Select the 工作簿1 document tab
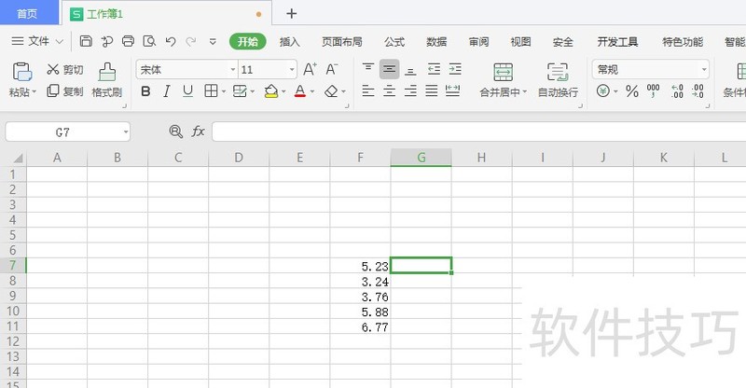746x388 pixels. pyautogui.click(x=167, y=13)
